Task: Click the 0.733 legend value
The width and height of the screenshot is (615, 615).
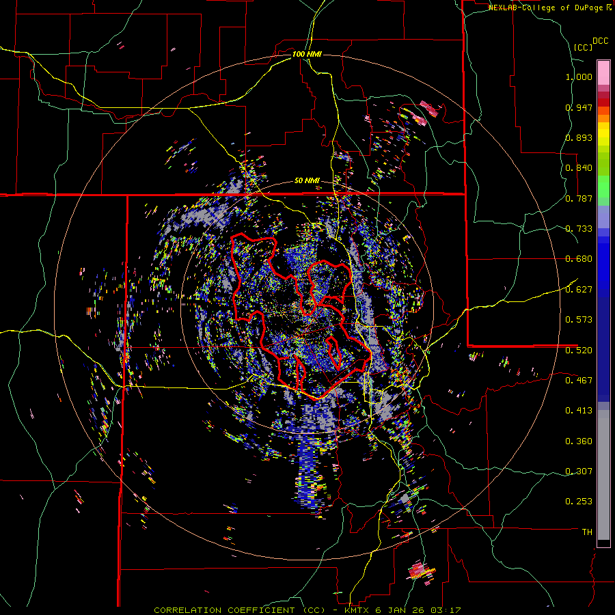Action: (x=579, y=229)
